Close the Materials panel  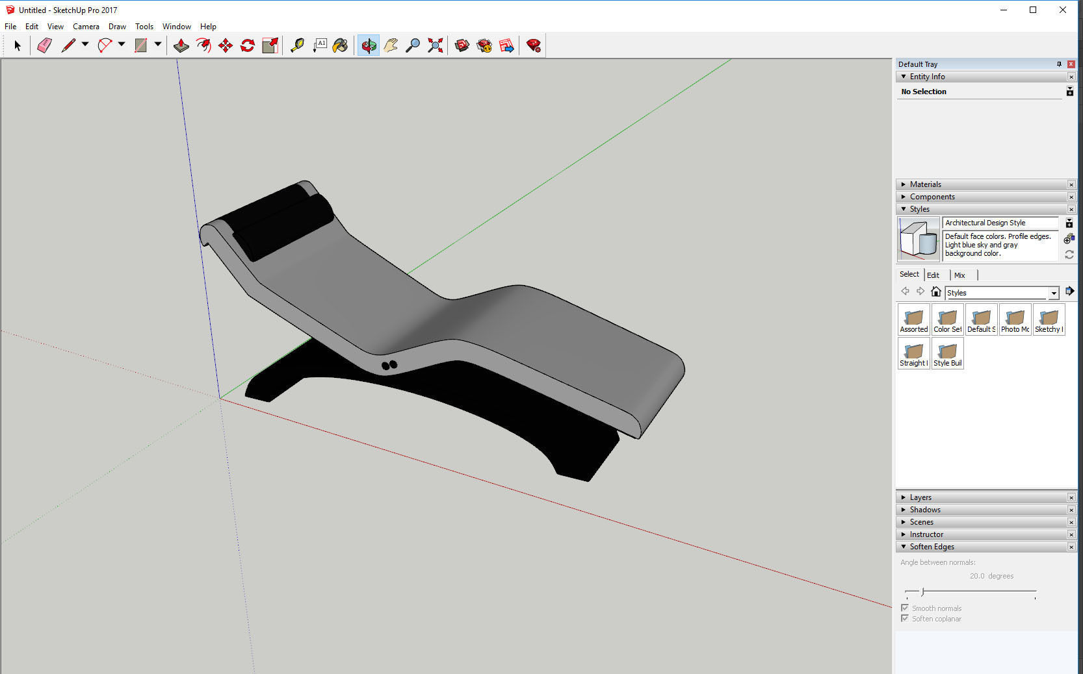[1071, 184]
